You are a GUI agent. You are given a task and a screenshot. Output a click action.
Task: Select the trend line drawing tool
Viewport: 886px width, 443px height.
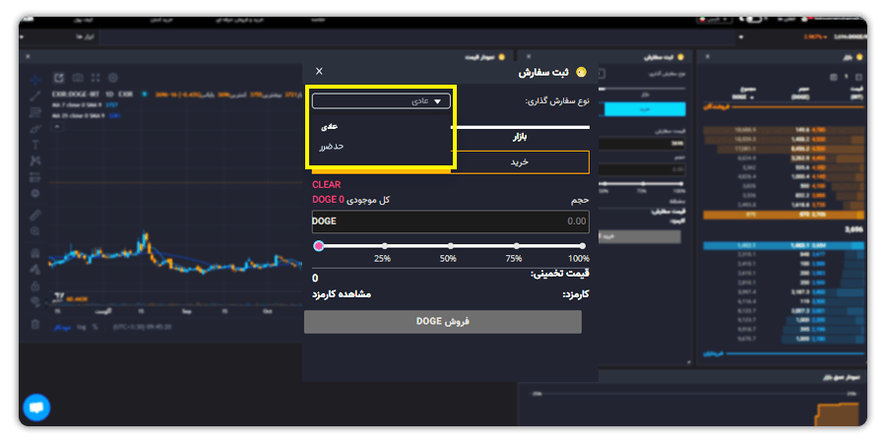tap(35, 95)
